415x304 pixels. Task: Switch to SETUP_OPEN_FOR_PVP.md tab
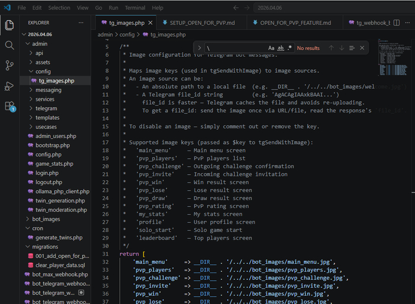[x=202, y=23]
